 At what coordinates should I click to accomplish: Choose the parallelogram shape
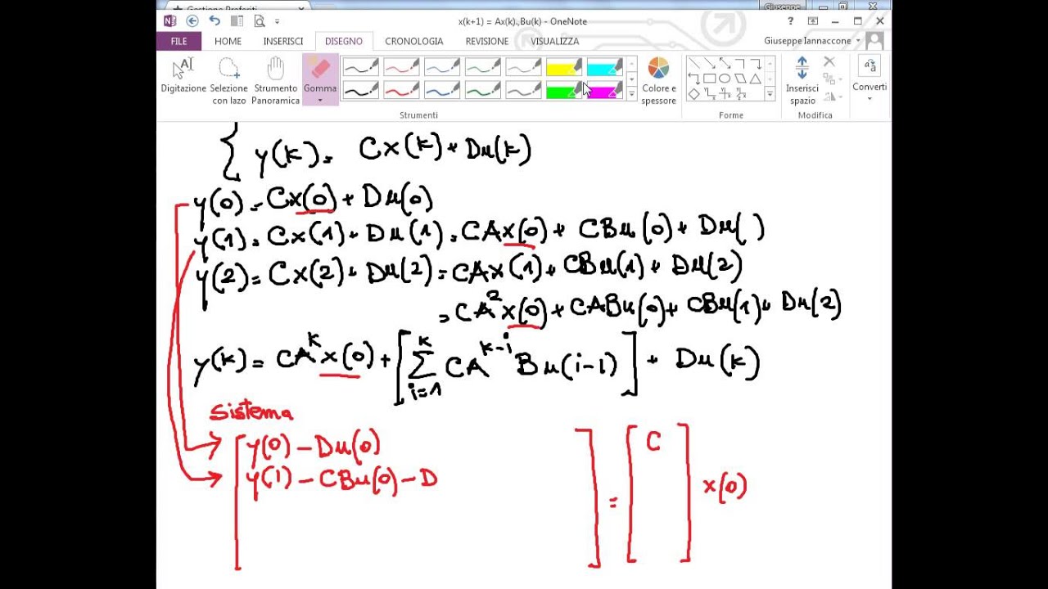click(740, 79)
